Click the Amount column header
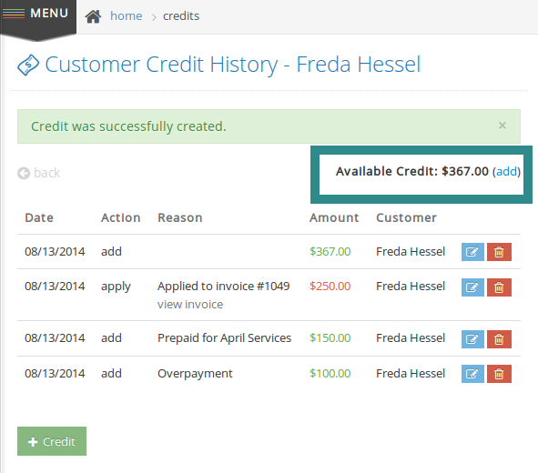This screenshot has width=538, height=473. click(334, 217)
